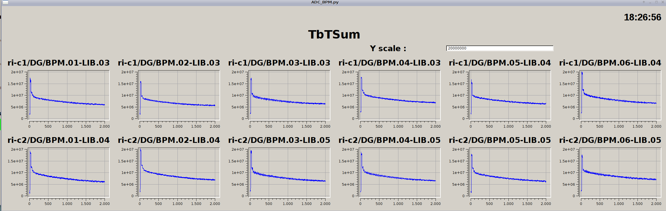The height and width of the screenshot is (211, 666).
Task: Maximize the ADC_BPM.py window
Action: tap(656, 2)
